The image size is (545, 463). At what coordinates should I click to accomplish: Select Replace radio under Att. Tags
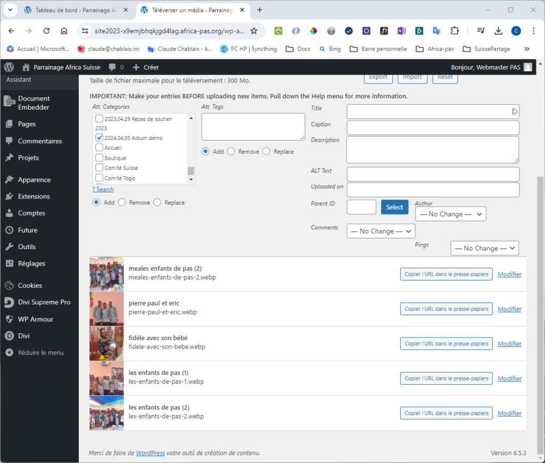[x=266, y=152]
